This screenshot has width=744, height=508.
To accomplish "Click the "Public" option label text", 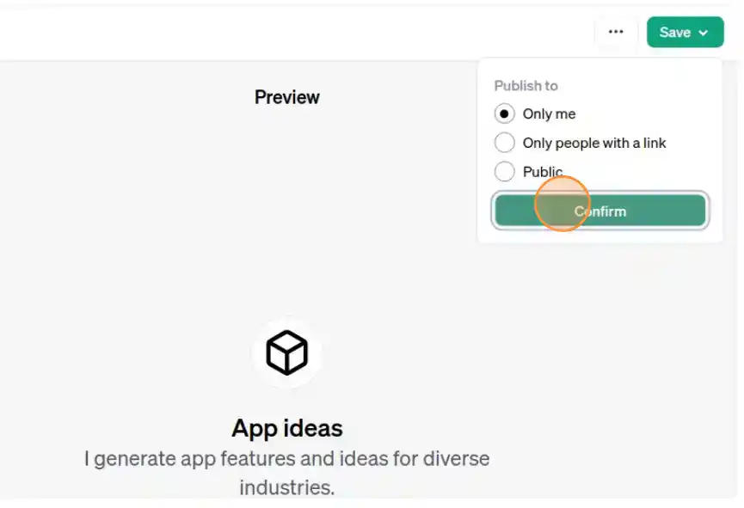I will pyautogui.click(x=543, y=171).
